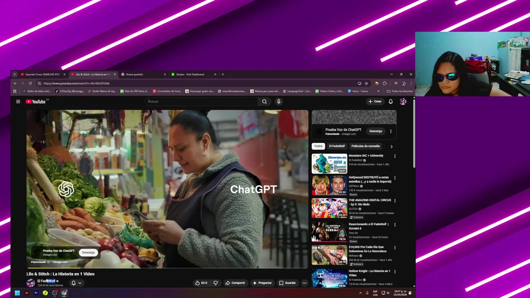Open Chrome extensions puzzle icon
Viewport: 530px width, 298px height.
coord(385,83)
